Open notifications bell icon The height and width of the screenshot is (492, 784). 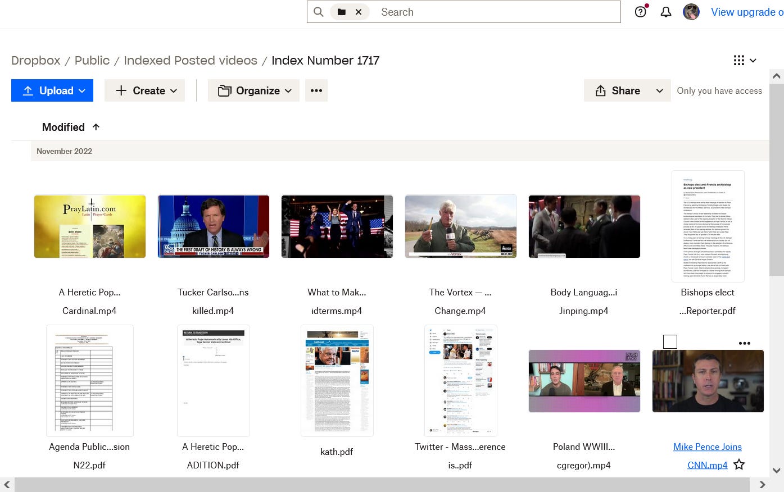click(666, 12)
